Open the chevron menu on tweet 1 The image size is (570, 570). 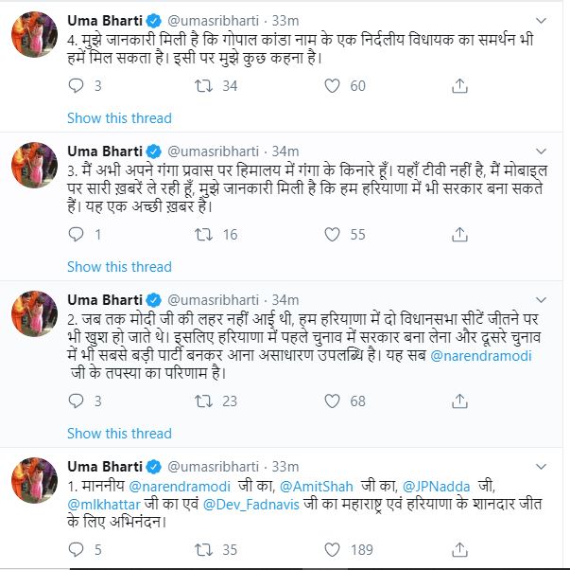[x=542, y=467]
